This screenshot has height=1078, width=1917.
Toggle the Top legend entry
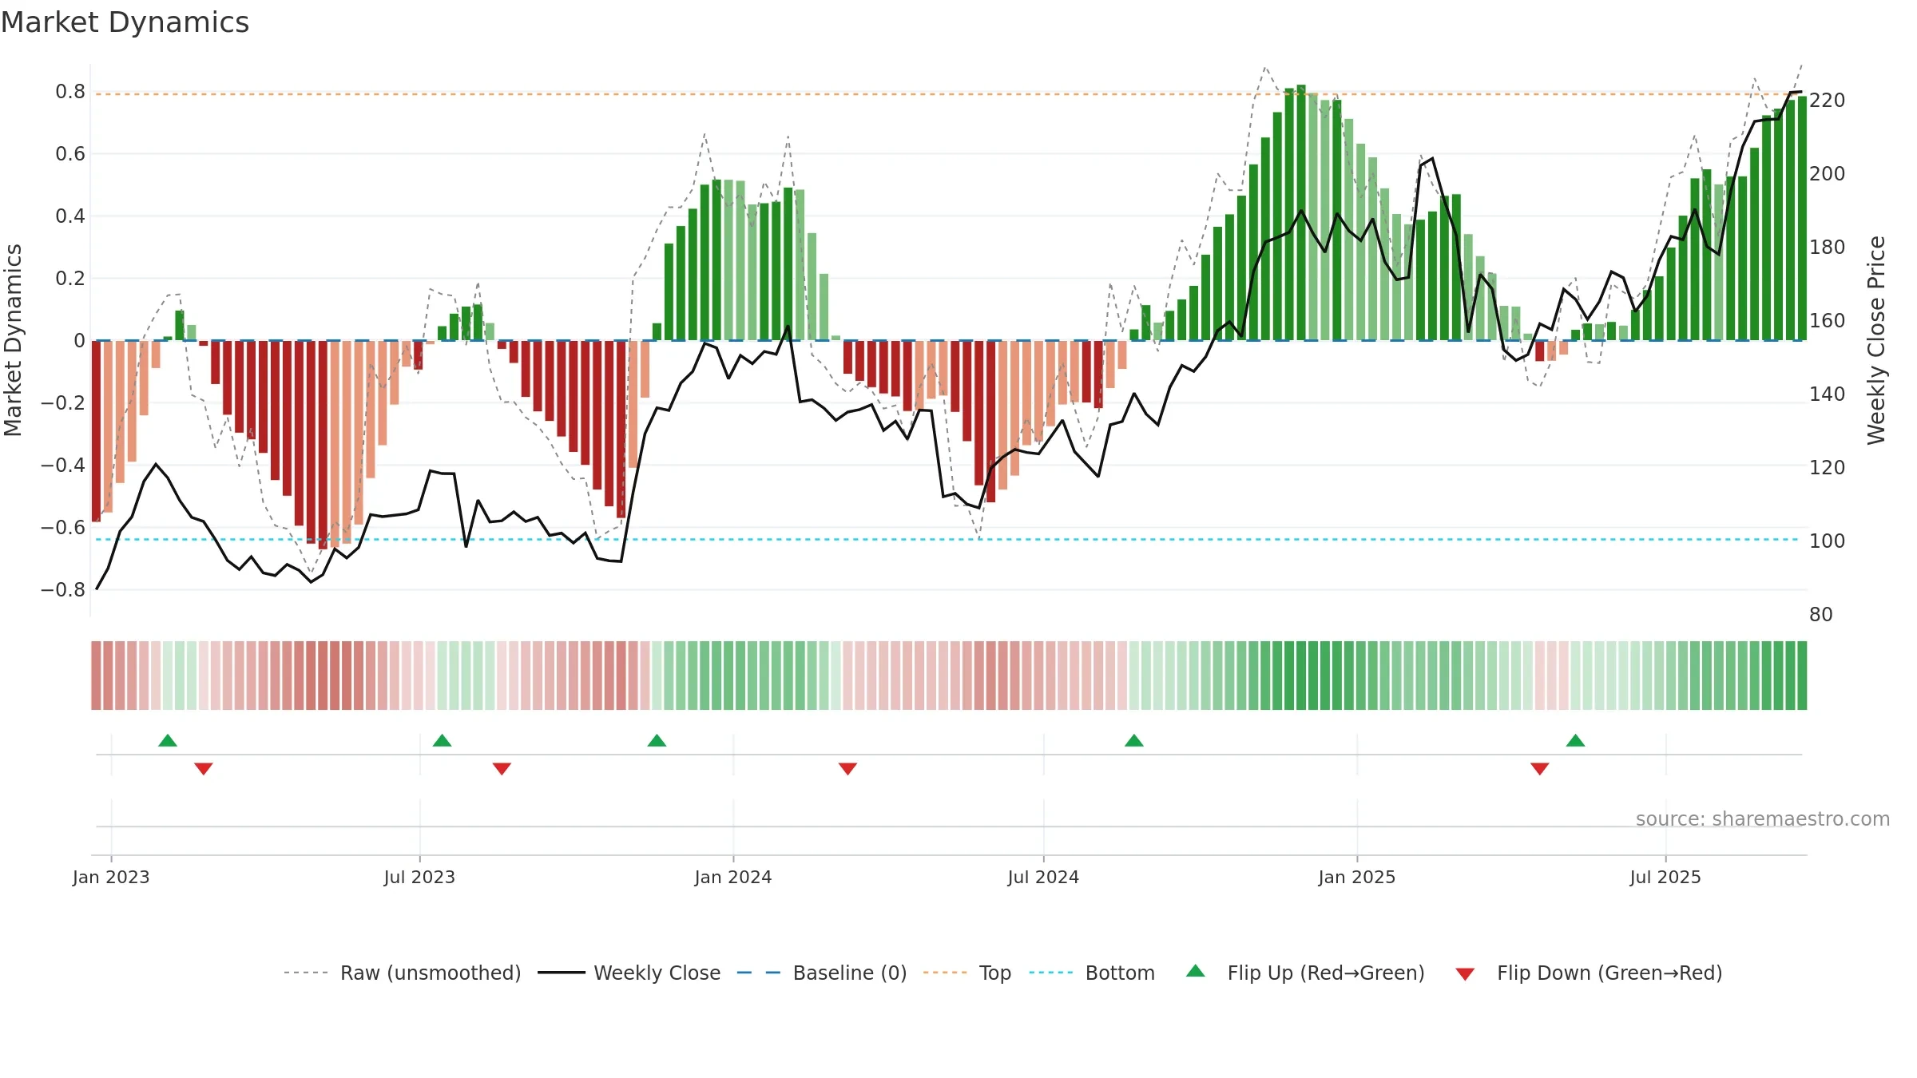(967, 973)
